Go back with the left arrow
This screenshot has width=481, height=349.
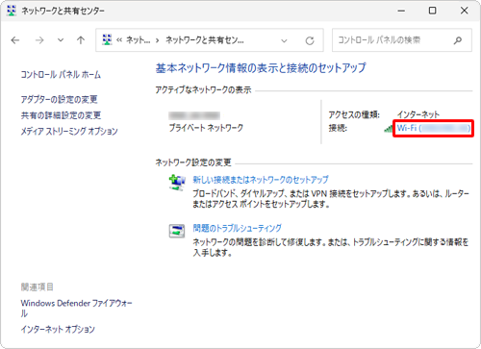point(15,40)
